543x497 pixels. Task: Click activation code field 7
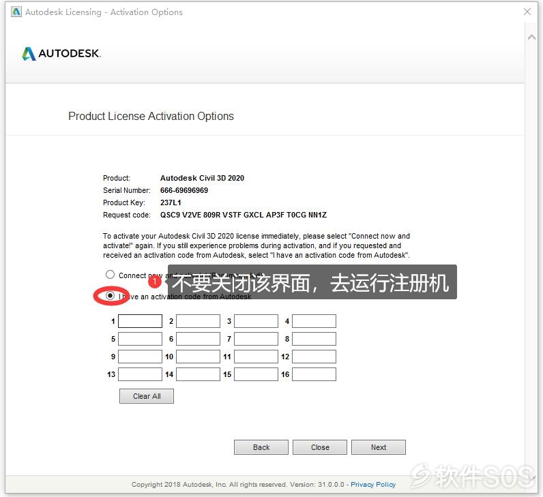tap(256, 339)
